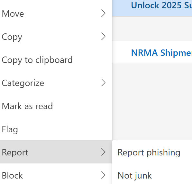Expand the Move submenu arrow

pos(103,13)
